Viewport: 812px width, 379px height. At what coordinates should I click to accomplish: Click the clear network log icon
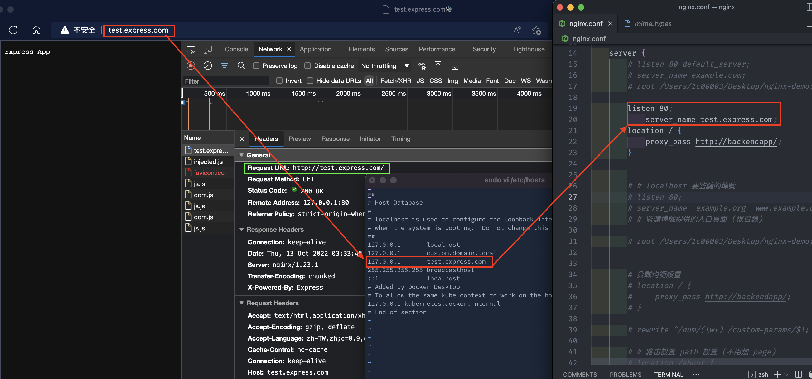click(207, 66)
